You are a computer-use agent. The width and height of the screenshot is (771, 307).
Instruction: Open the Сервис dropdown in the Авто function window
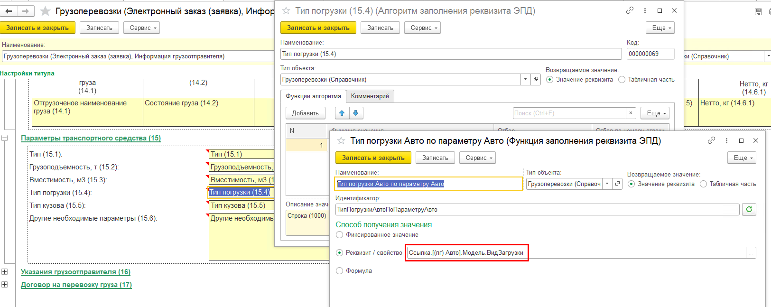point(478,158)
